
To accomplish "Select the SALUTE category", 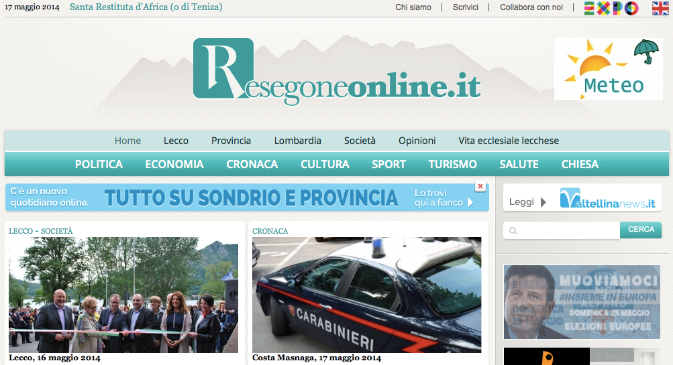I will [x=519, y=164].
